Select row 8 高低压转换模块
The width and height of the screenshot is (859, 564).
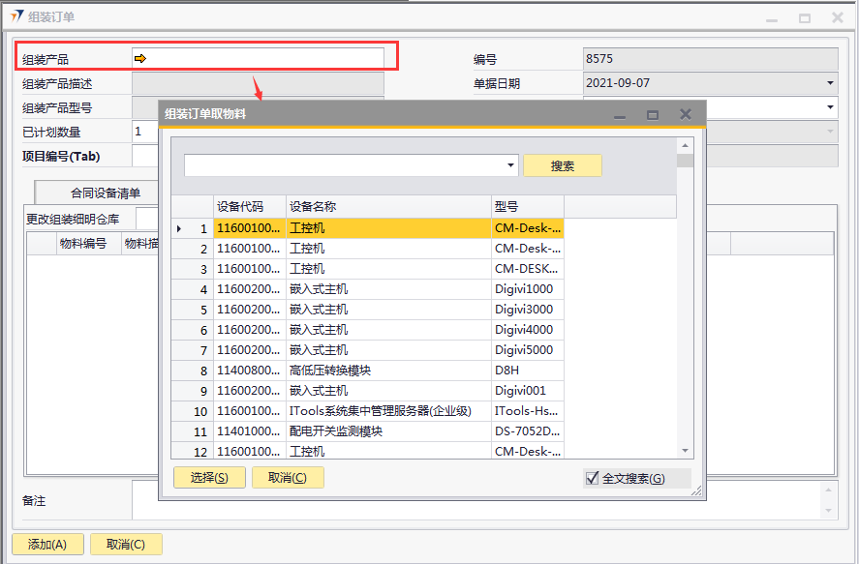tap(387, 371)
